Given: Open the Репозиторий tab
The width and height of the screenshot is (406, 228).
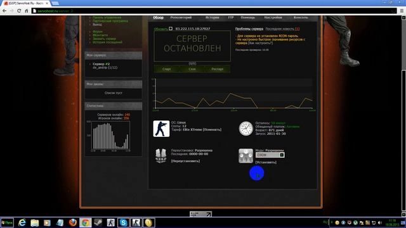Looking at the screenshot, I should pyautogui.click(x=181, y=17).
